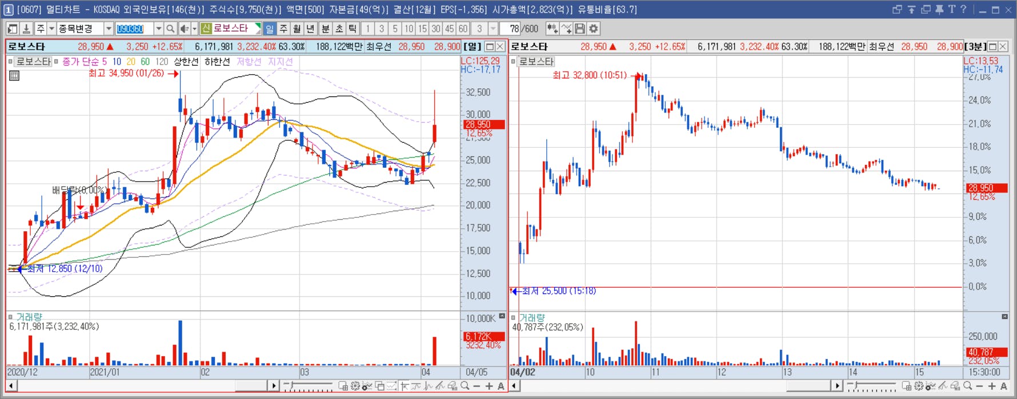Click the bar count 78 input field
The height and width of the screenshot is (399, 1017).
tap(510, 29)
